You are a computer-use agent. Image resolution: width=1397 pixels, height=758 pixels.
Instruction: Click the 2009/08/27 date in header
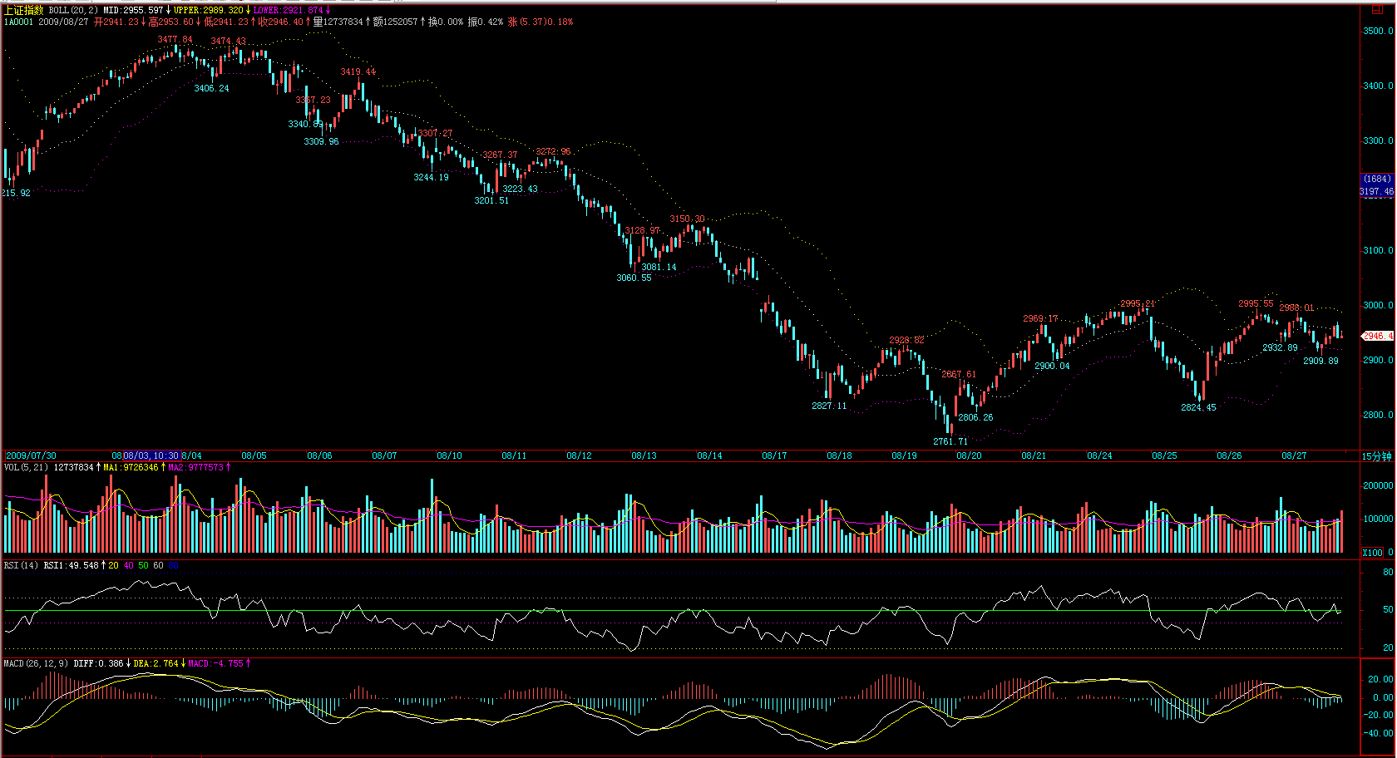pos(64,22)
